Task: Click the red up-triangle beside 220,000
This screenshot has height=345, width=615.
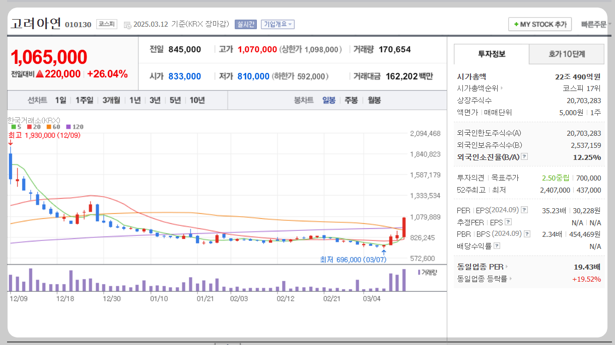Action: 39,74
